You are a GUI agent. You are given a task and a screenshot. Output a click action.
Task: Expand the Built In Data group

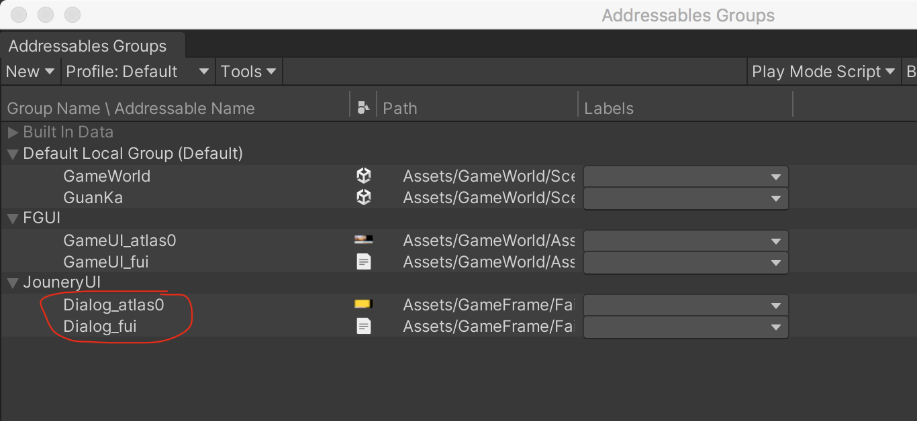(13, 132)
